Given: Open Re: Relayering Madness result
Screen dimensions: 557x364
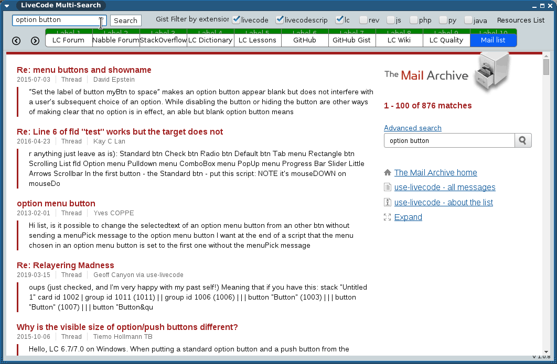Looking at the screenshot, I should pyautogui.click(x=66, y=266).
